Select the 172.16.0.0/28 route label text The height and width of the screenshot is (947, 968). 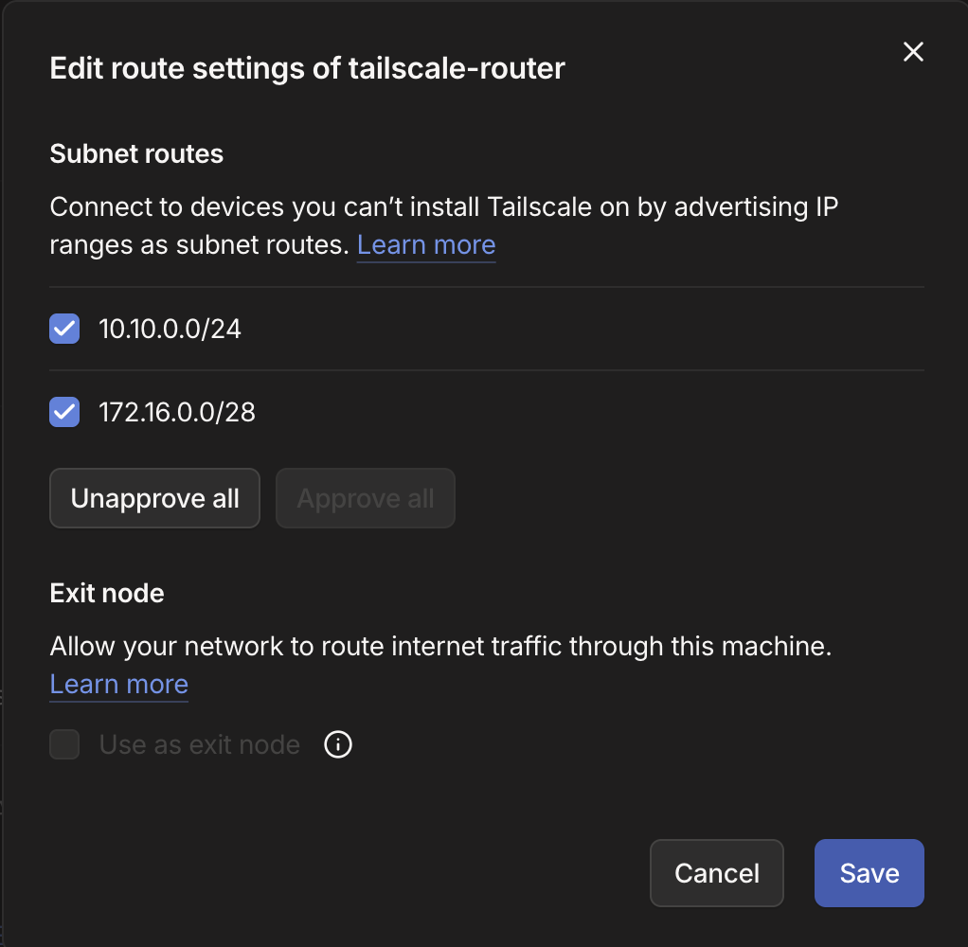coord(177,412)
